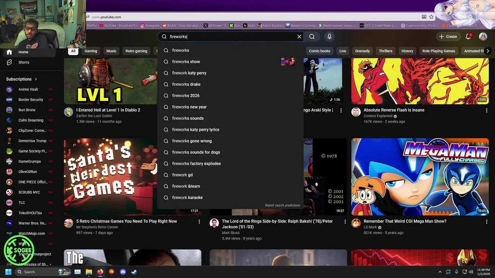Open options for Lord of the Rings video
Viewport: 495px width, 278px height.
pyautogui.click(x=345, y=222)
